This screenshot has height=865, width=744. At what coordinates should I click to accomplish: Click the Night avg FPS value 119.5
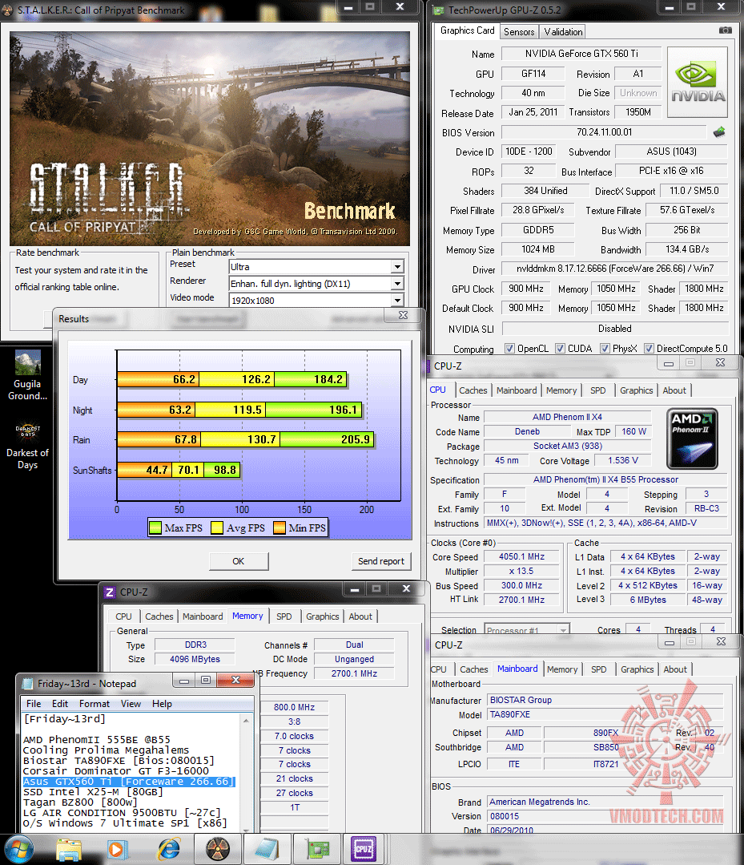coord(247,410)
